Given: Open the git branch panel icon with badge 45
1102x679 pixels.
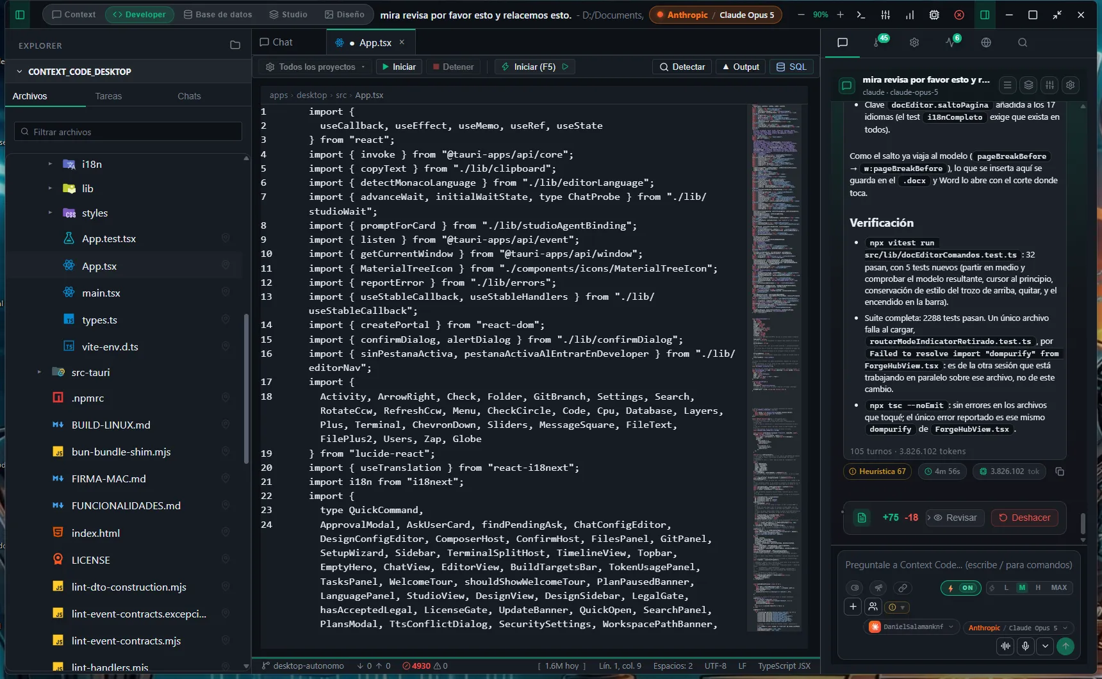Looking at the screenshot, I should pos(878,42).
